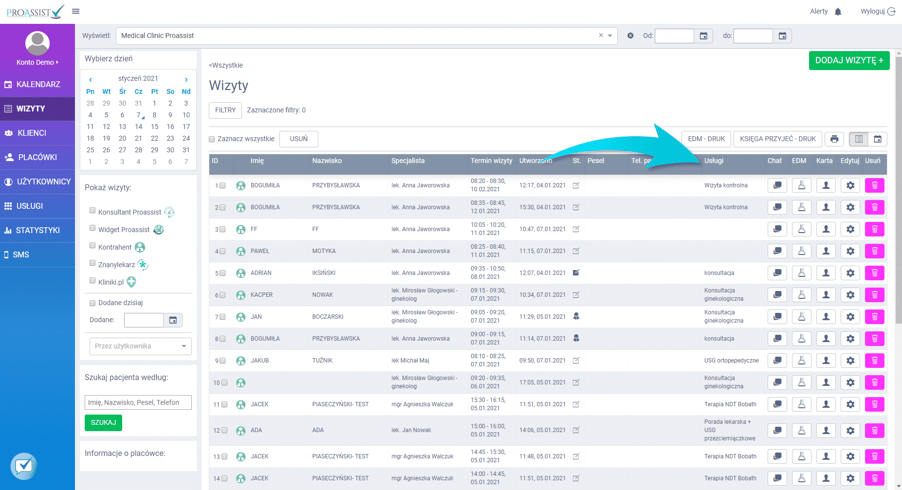Click the printer icon button
Screen dimensions: 902x490
834,139
